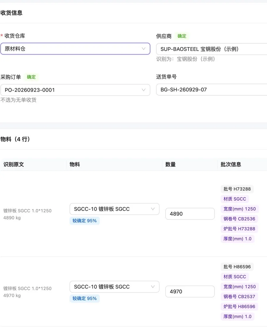The height and width of the screenshot is (328, 267).
Task: Click the hint 不选为无单收货
Action: pyautogui.click(x=18, y=100)
